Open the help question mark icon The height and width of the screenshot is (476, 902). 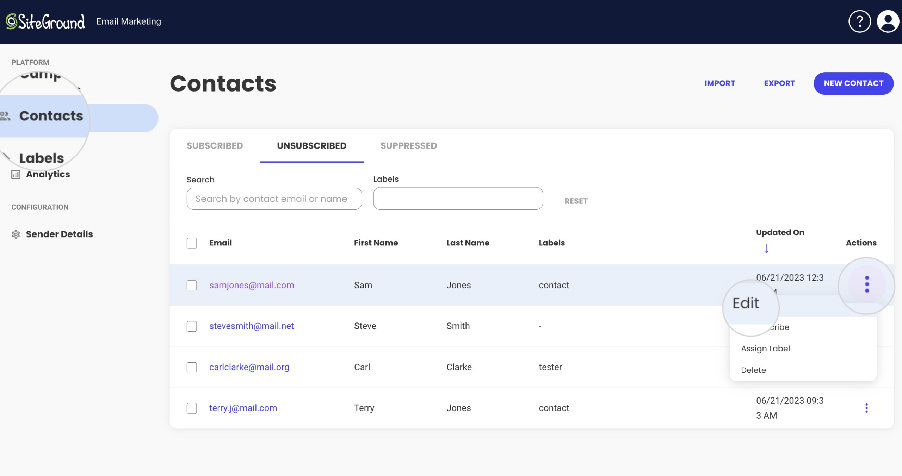pyautogui.click(x=860, y=21)
